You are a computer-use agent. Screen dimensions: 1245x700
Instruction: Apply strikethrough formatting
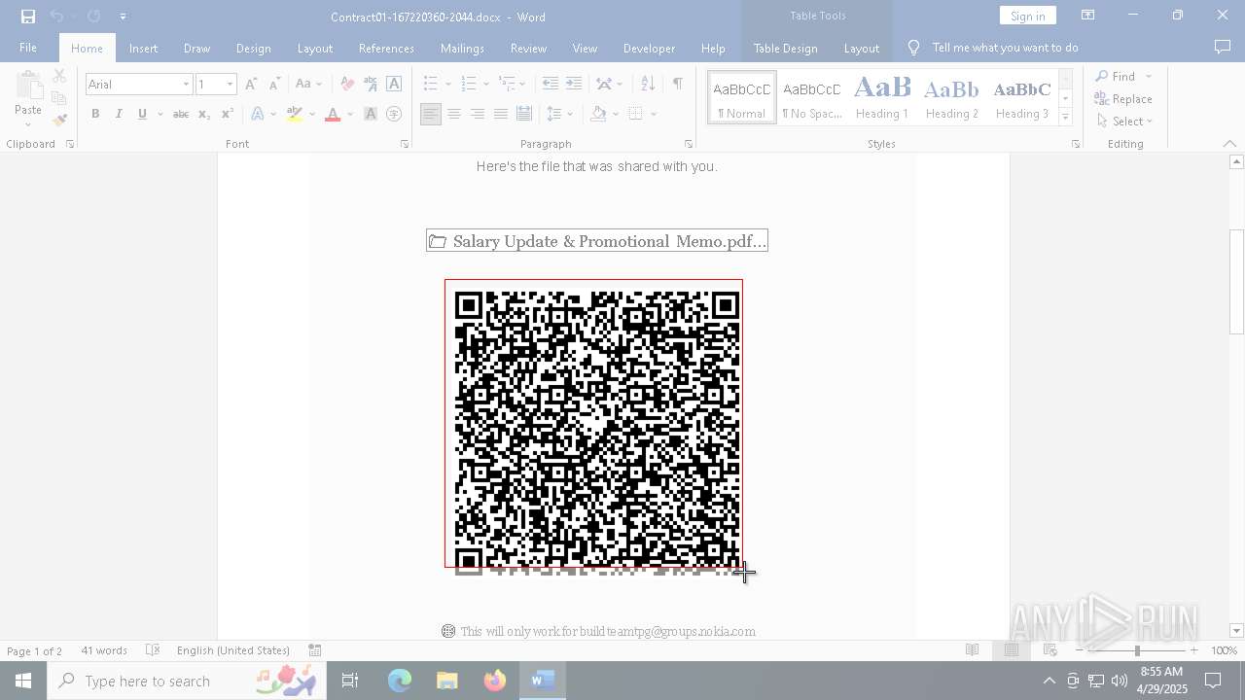tap(180, 114)
